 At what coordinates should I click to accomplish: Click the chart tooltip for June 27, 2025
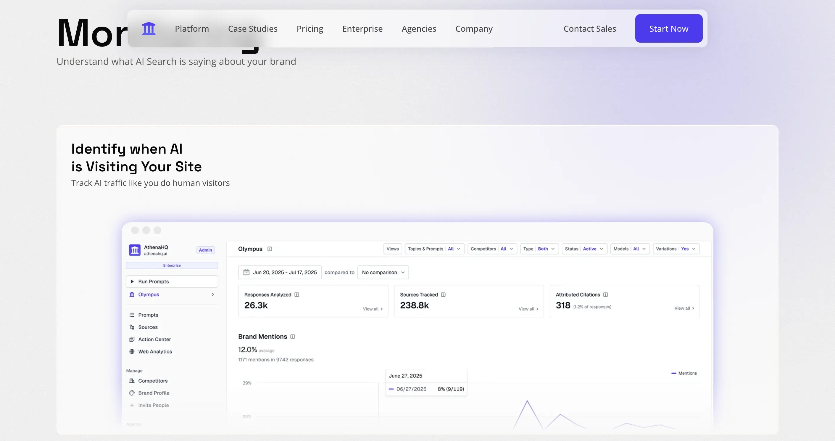coord(426,383)
